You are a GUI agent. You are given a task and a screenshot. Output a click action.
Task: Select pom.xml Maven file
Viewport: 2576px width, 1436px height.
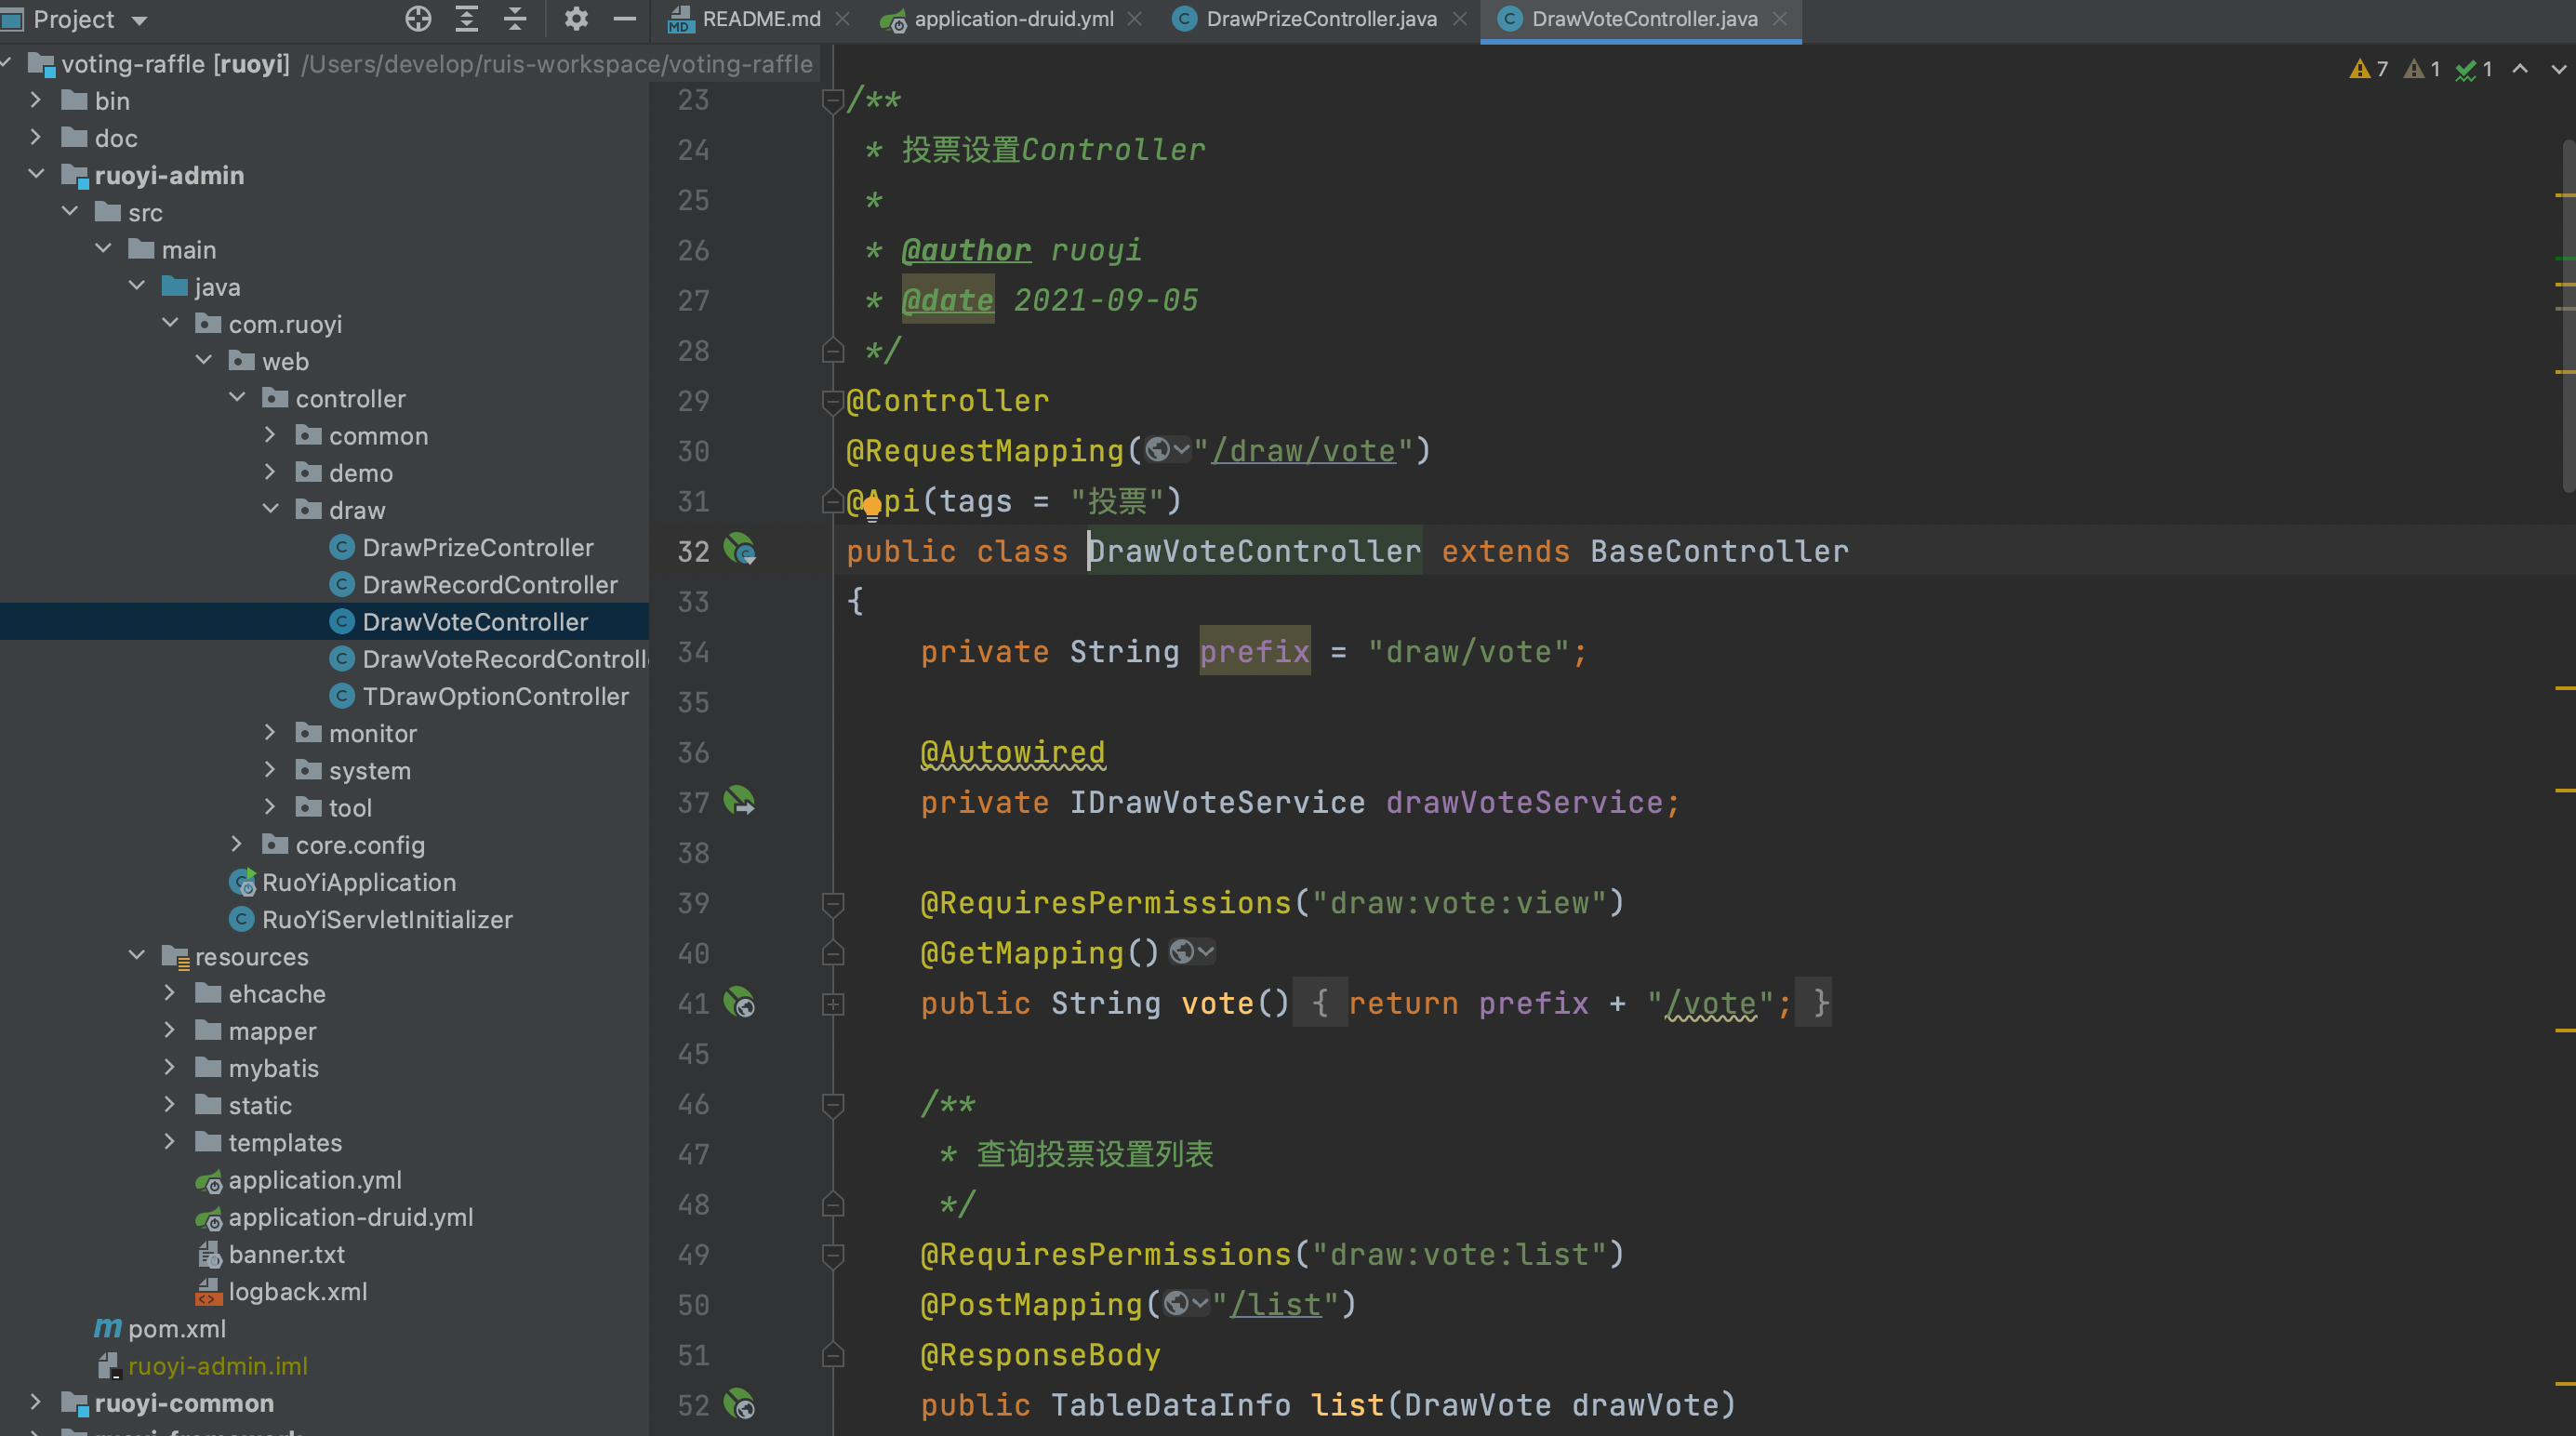(176, 1328)
